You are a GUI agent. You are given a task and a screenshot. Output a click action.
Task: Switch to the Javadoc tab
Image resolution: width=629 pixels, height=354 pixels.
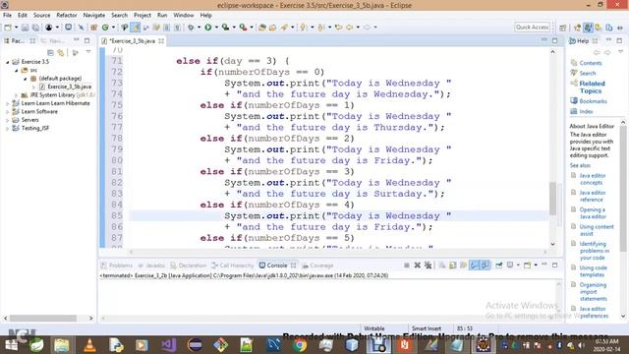pyautogui.click(x=151, y=265)
